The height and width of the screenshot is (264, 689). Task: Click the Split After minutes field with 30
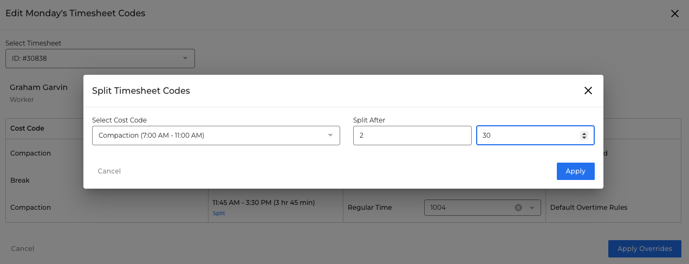click(535, 136)
